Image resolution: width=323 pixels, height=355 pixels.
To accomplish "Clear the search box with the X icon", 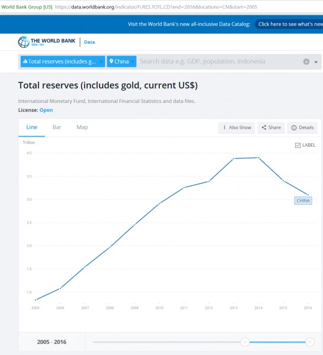I will click(x=306, y=62).
